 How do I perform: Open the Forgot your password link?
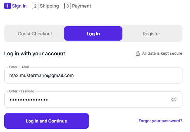click(160, 121)
